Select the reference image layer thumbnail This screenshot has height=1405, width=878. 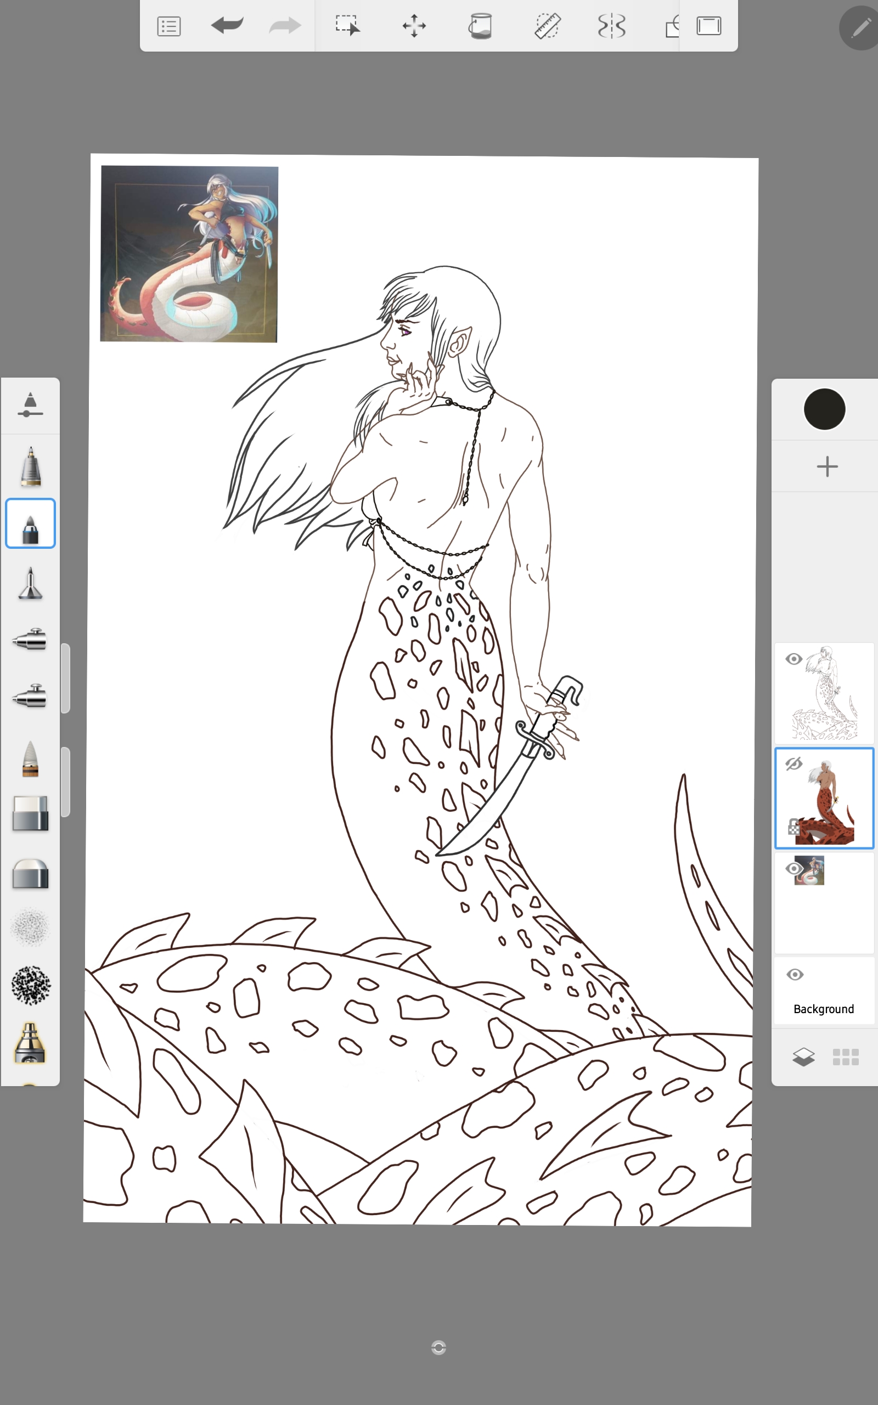(824, 903)
